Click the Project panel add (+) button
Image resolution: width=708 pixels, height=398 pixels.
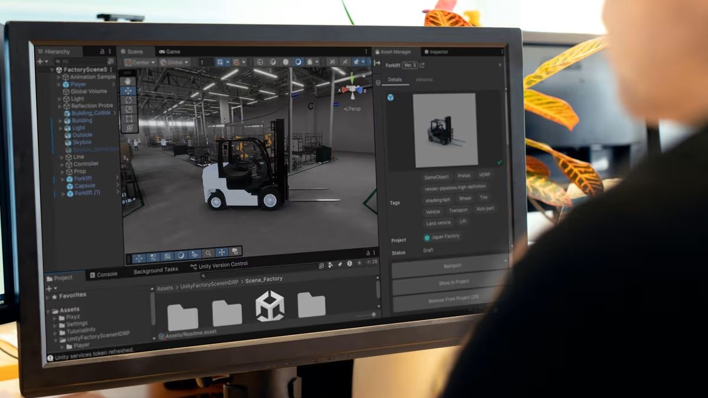tap(49, 290)
